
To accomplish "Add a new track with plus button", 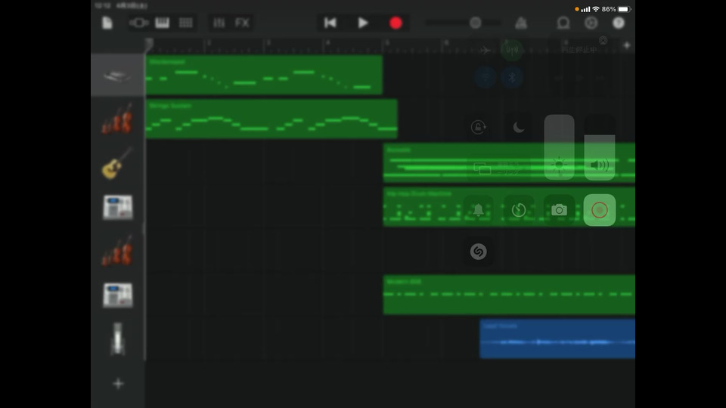I will click(x=118, y=384).
